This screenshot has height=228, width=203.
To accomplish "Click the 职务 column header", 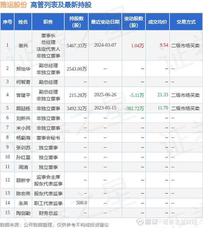I will point(48,22).
